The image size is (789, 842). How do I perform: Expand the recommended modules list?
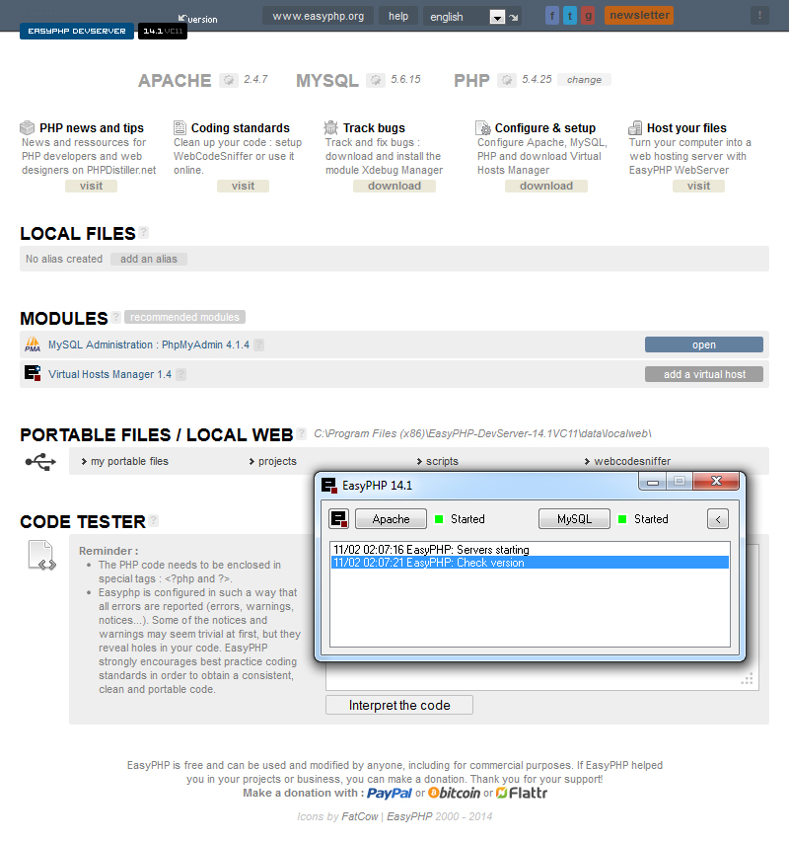tap(184, 317)
